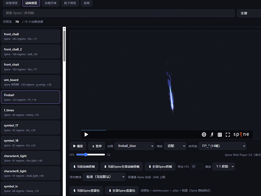The image size is (261, 196).
Task: Open Spine player settings gear
Action: point(204,134)
